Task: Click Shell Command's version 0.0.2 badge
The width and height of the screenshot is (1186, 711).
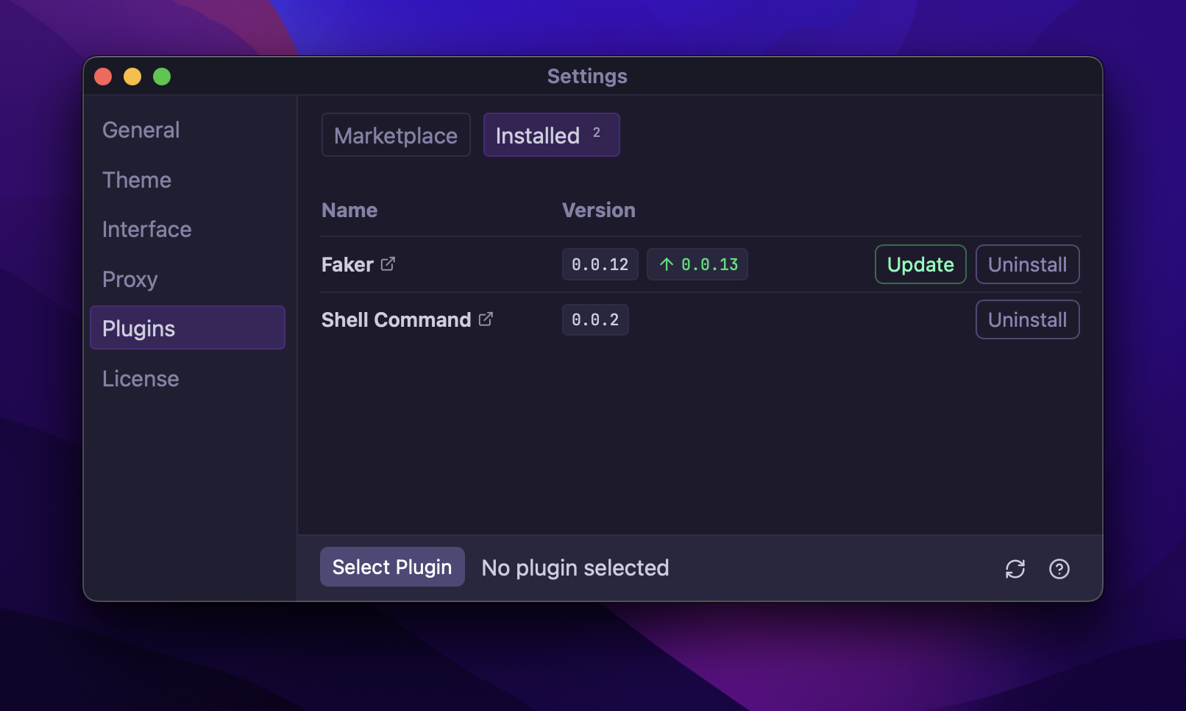Action: (595, 319)
